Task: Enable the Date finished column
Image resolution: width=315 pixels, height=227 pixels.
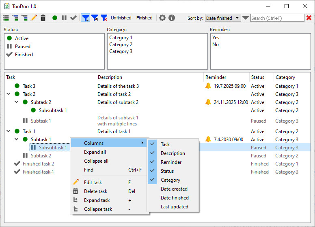Action: pyautogui.click(x=174, y=197)
